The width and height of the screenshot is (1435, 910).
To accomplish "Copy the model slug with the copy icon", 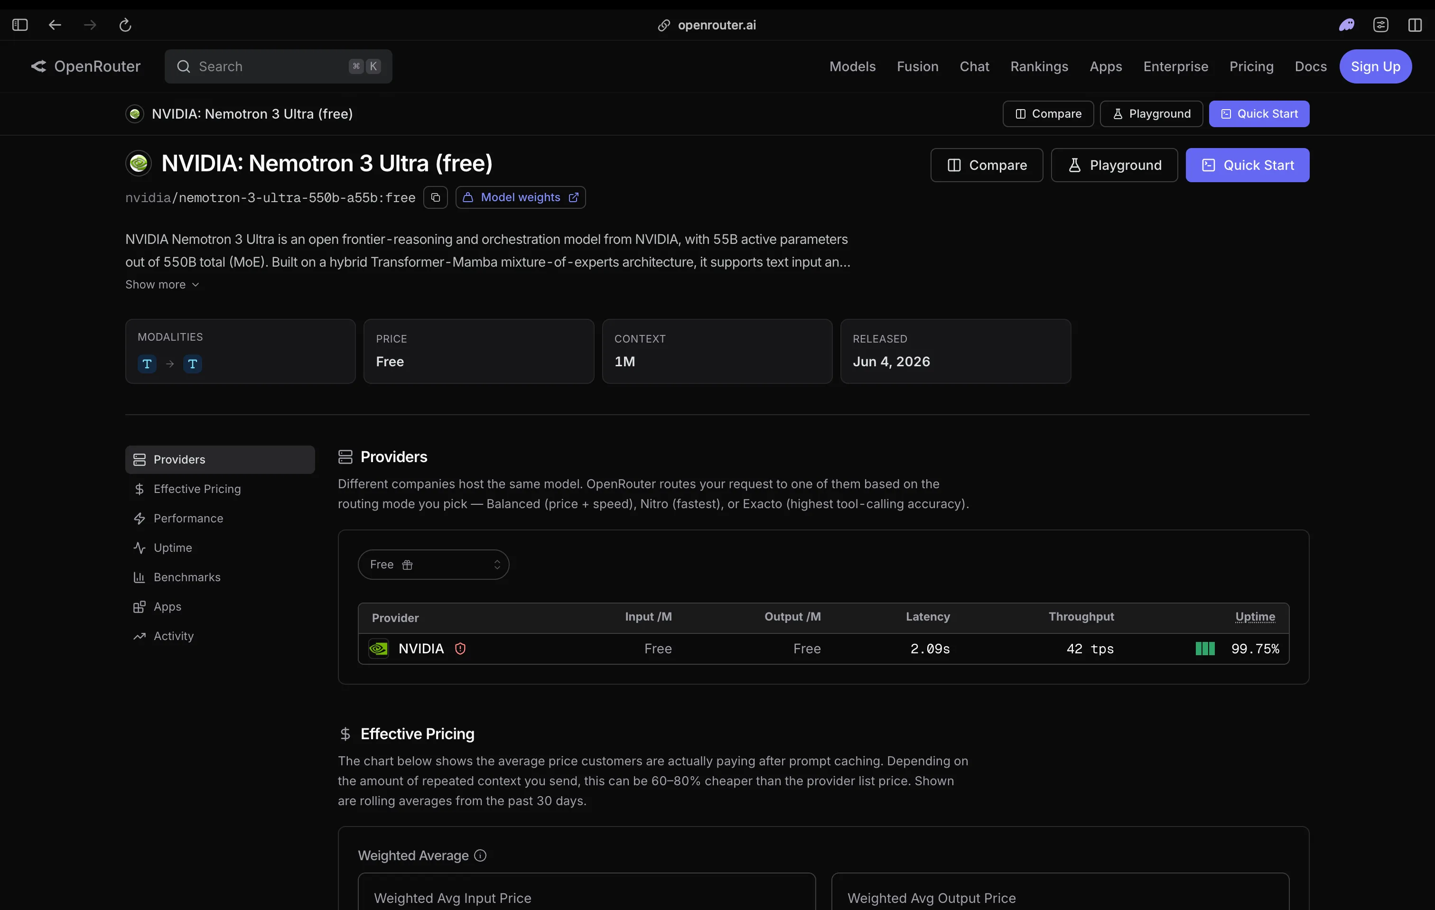I will 436,197.
